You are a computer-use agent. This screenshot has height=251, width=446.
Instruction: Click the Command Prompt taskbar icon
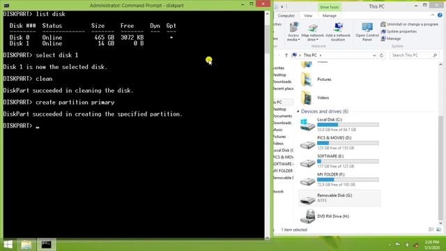pyautogui.click(x=47, y=245)
